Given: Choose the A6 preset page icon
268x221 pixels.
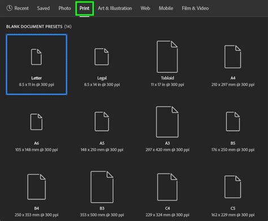Looking at the screenshot, I should (36, 122).
